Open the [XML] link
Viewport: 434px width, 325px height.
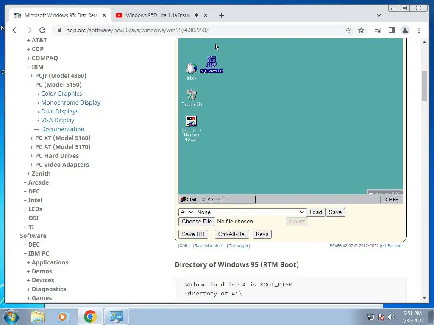coord(184,246)
